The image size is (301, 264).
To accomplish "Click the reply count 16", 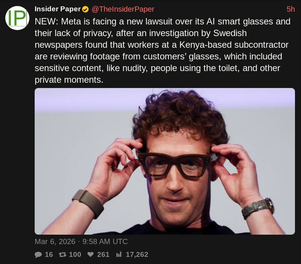I will [x=49, y=255].
